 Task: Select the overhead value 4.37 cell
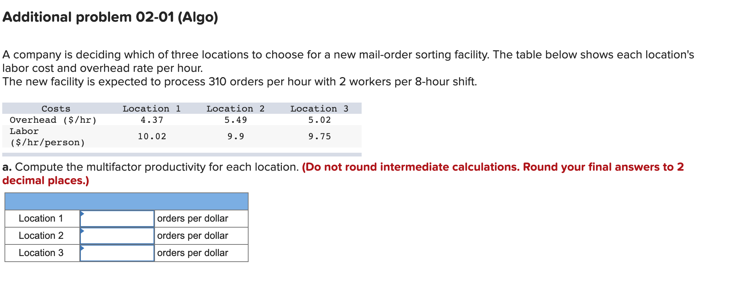click(151, 120)
